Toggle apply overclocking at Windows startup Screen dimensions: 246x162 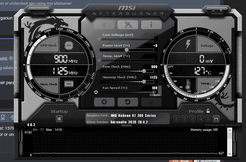[59, 119]
